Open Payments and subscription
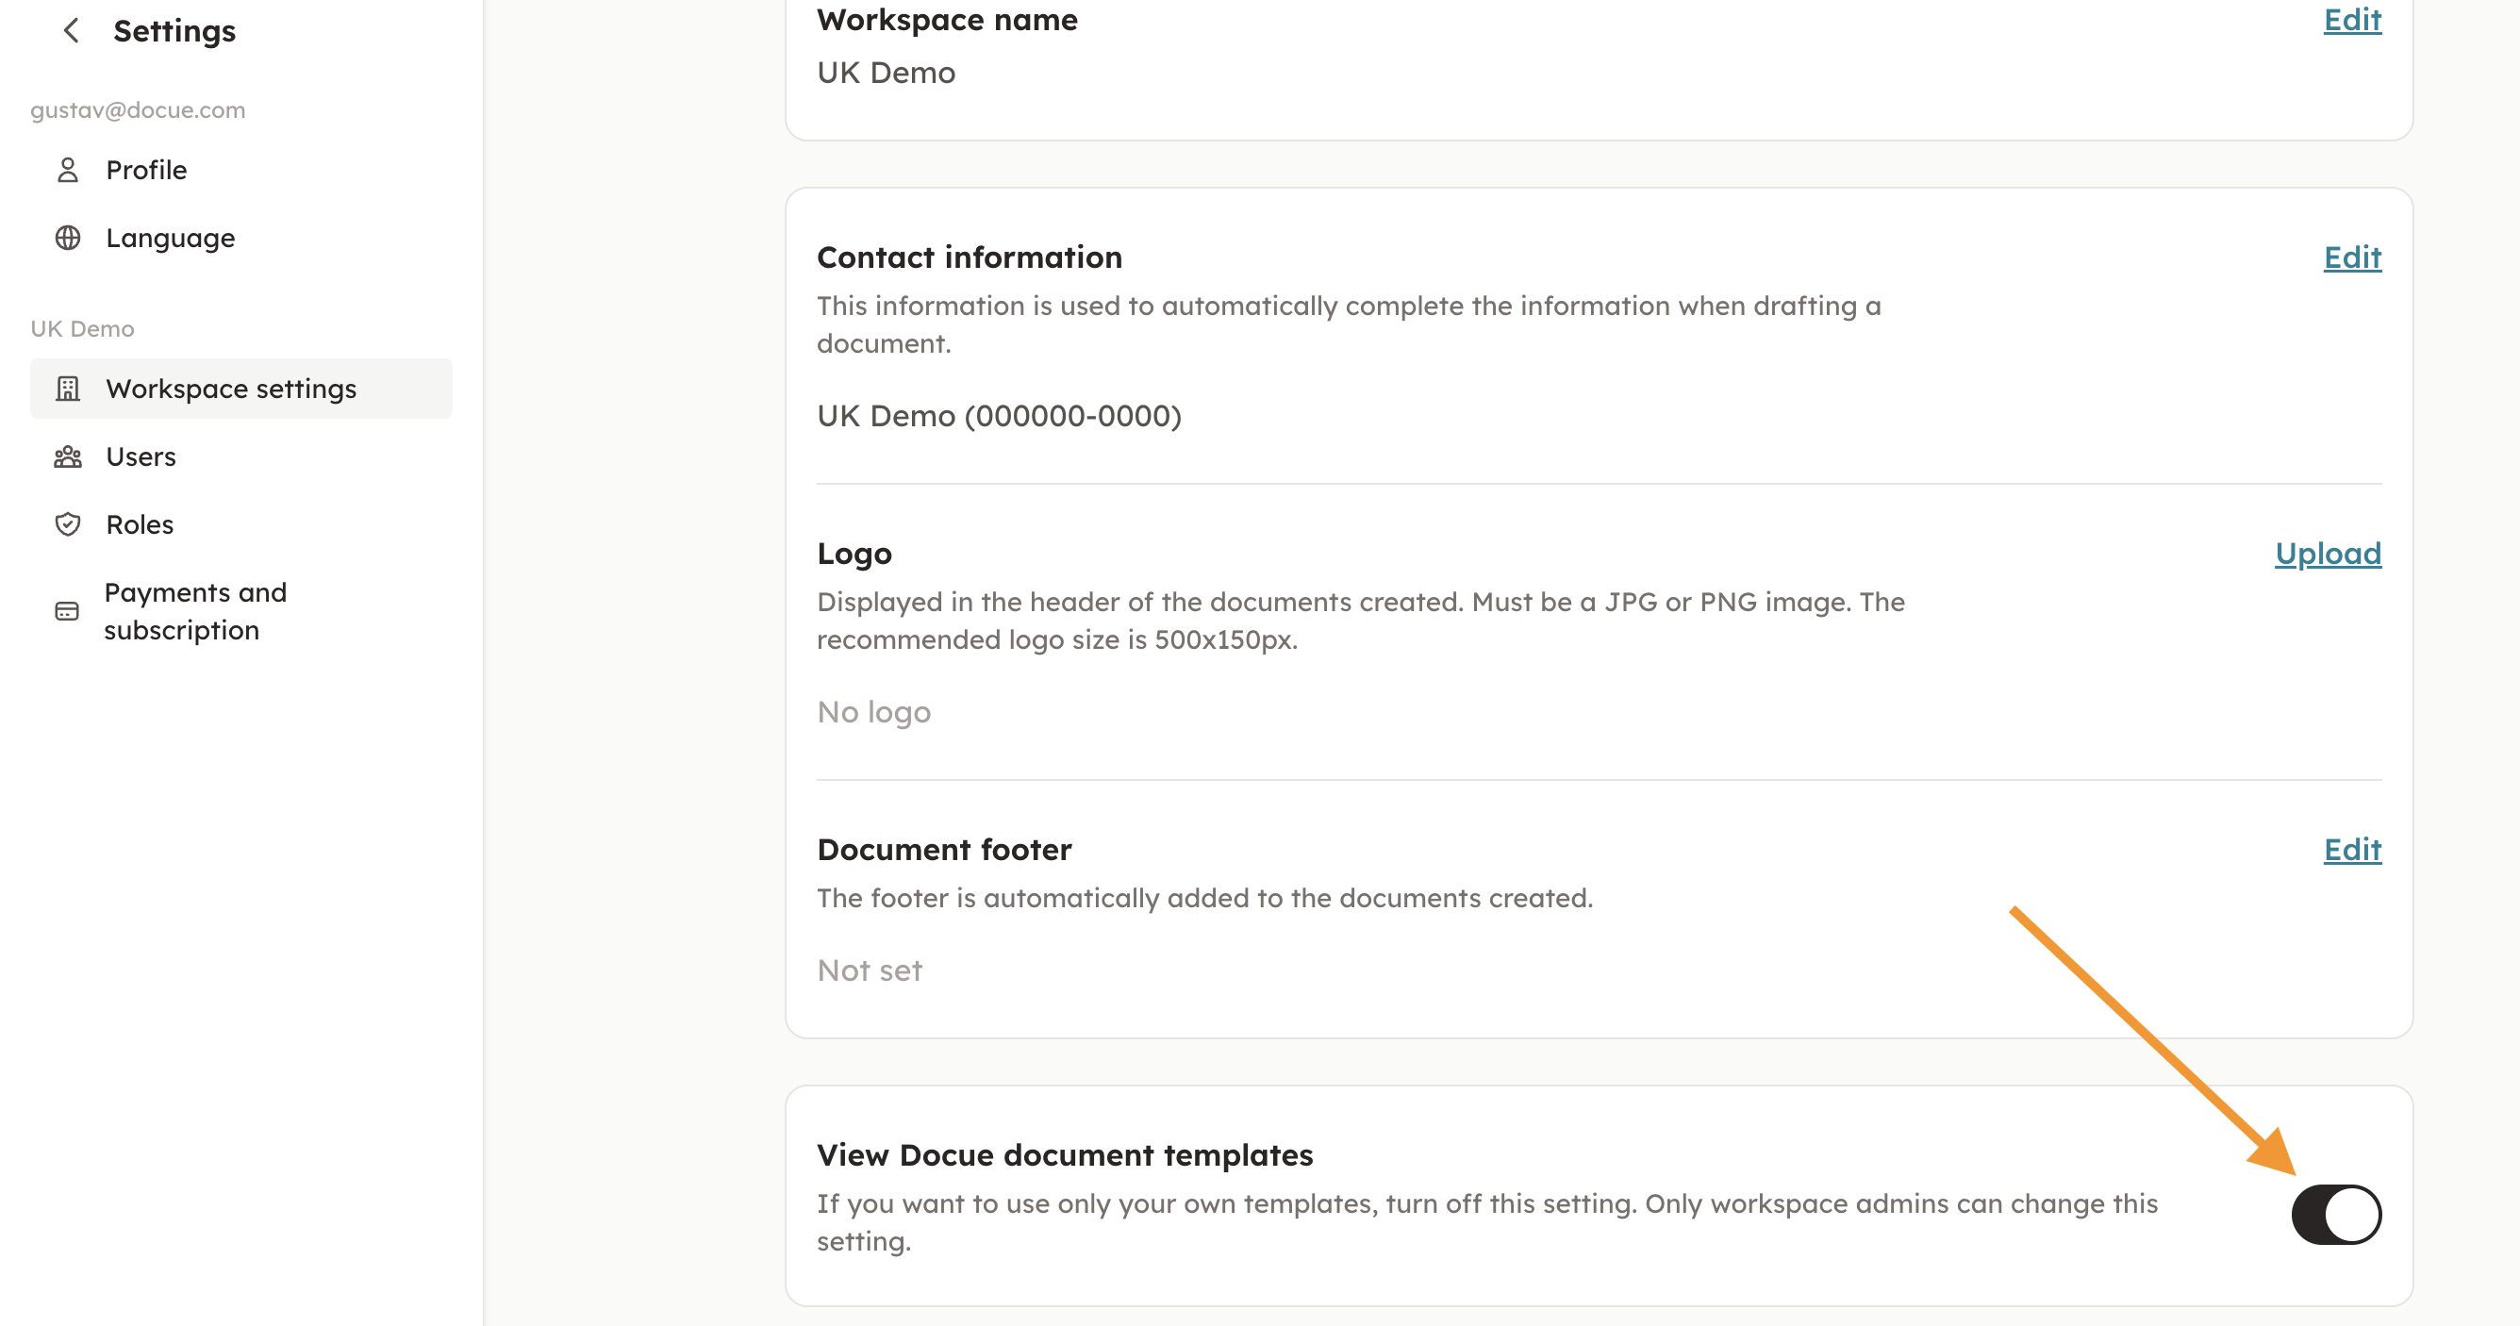 pyautogui.click(x=195, y=612)
